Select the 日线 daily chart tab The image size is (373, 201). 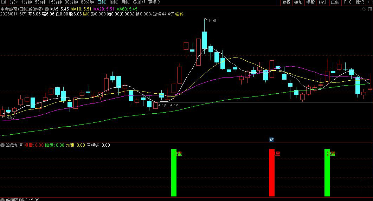(x=102, y=2)
